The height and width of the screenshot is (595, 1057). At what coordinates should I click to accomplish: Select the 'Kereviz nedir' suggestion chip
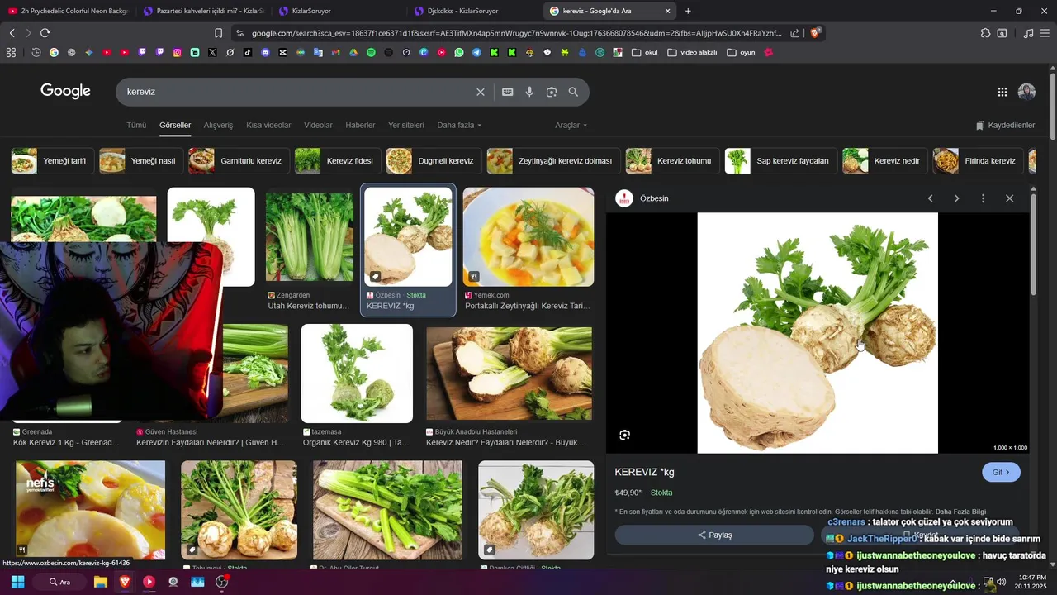[x=884, y=160]
